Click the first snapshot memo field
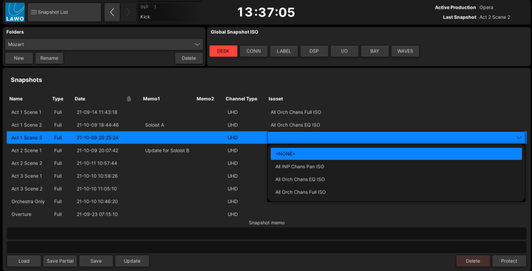 pyautogui.click(x=266, y=233)
